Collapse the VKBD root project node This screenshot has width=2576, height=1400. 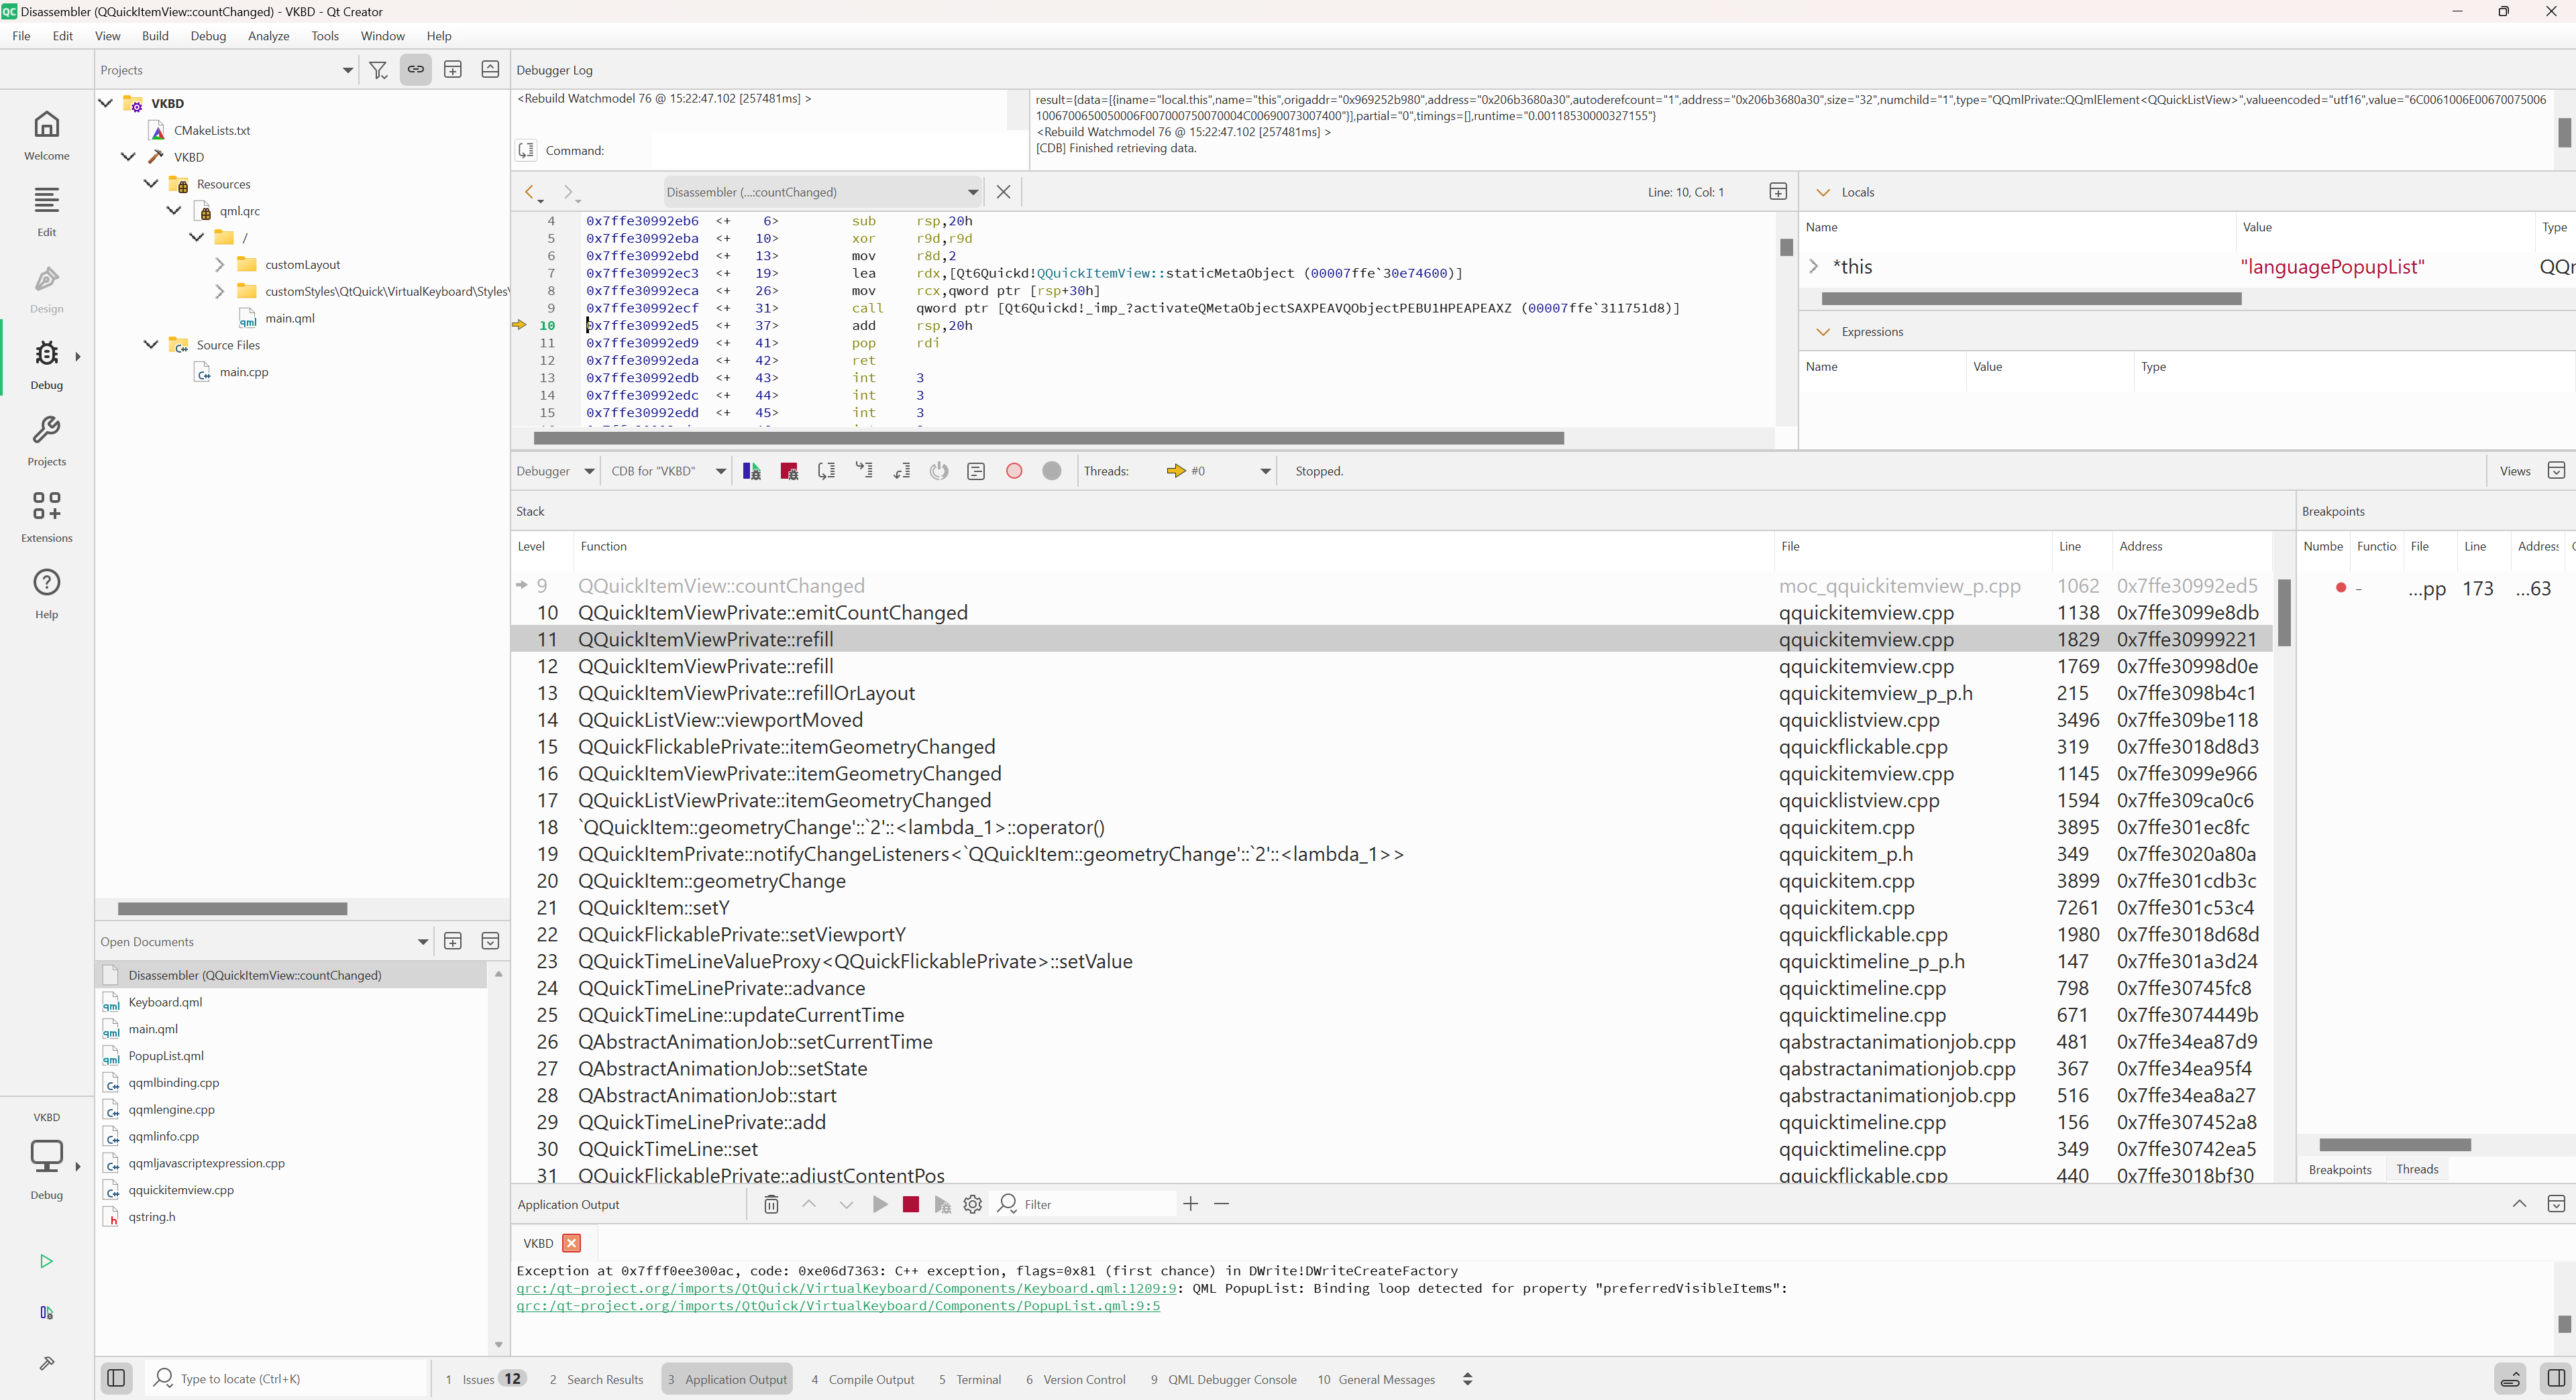click(x=105, y=103)
